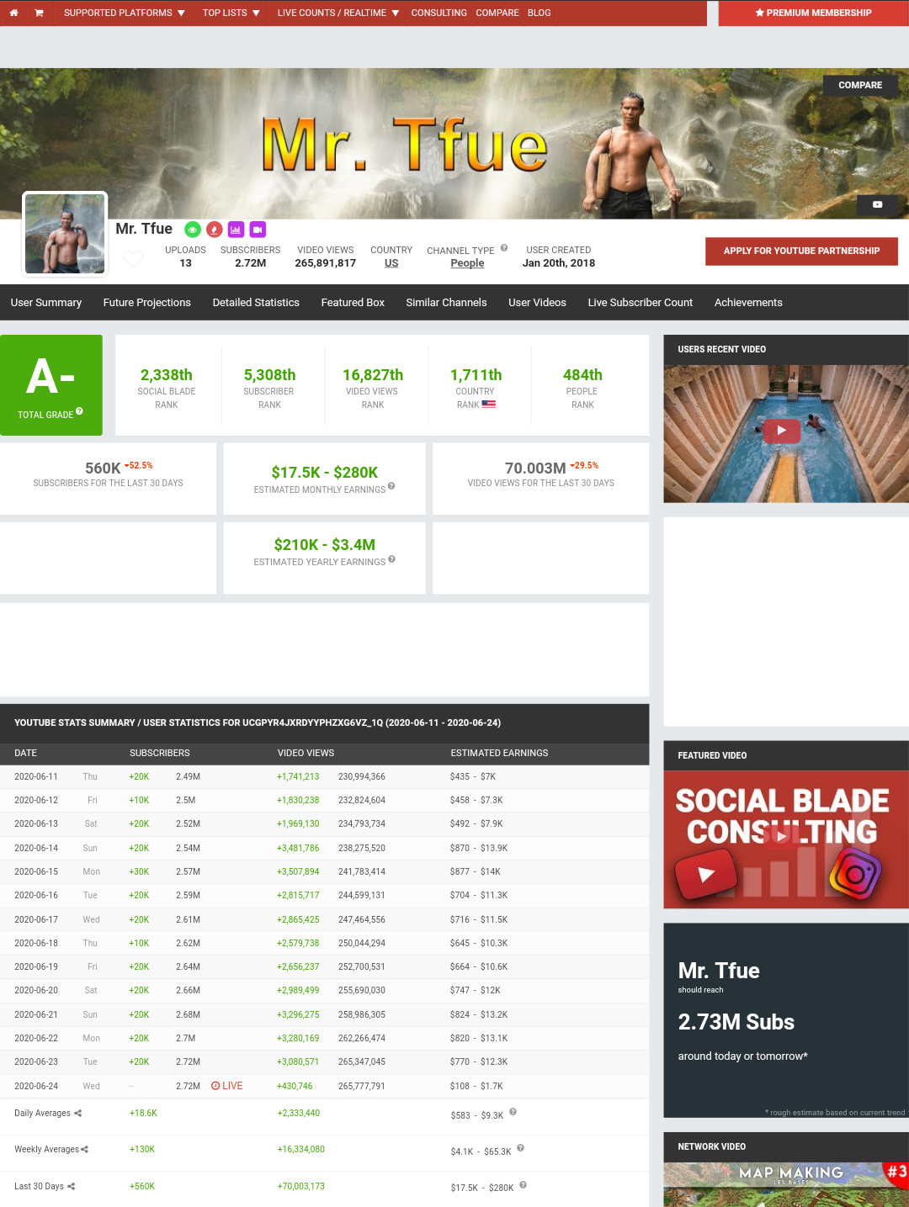This screenshot has width=909, height=1207.
Task: Click the purple video camera icon
Action: click(x=258, y=230)
